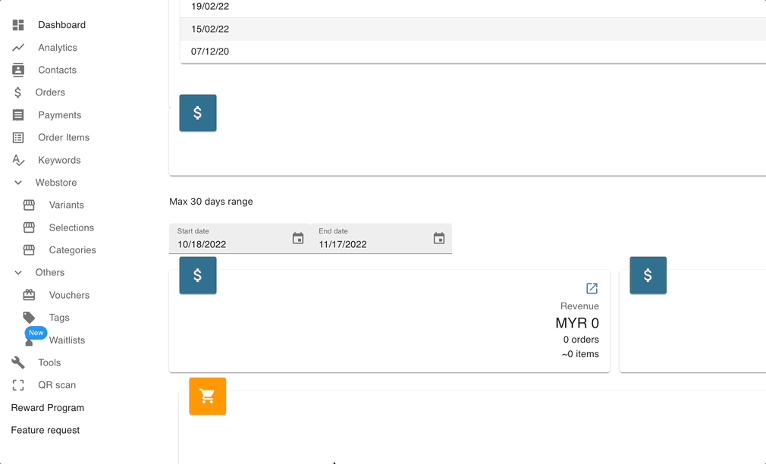Go to Payments page
This screenshot has width=766, height=464.
point(59,115)
